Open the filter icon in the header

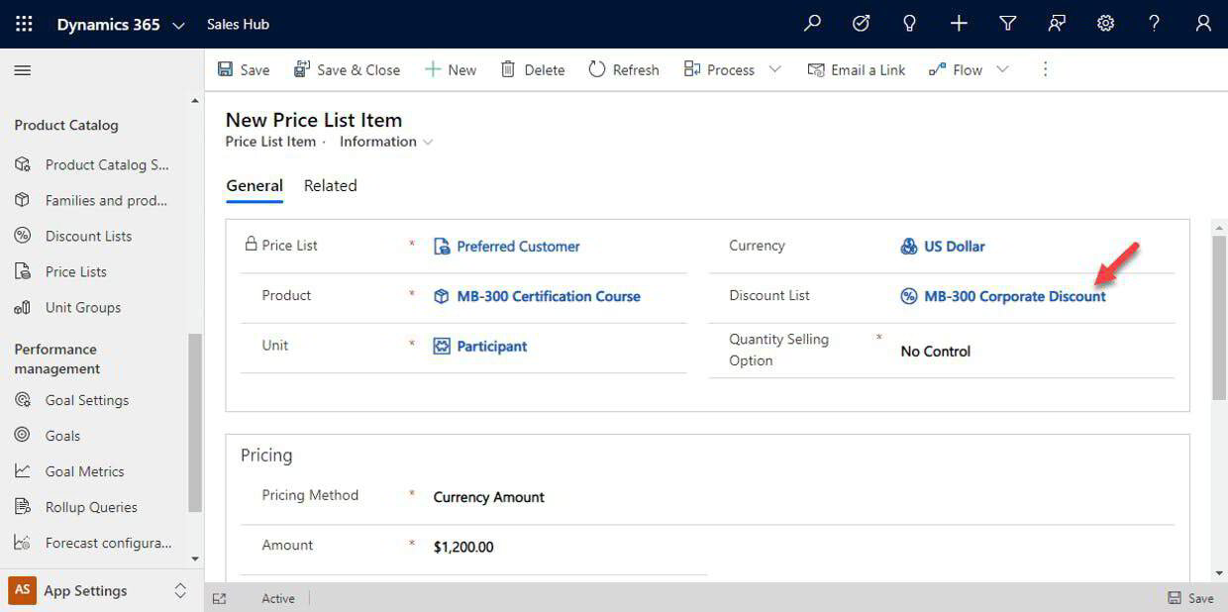[x=1007, y=23]
